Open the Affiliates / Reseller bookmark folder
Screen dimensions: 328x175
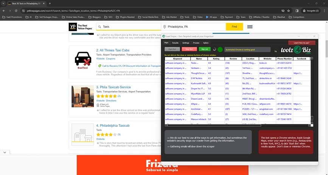coord(260,17)
